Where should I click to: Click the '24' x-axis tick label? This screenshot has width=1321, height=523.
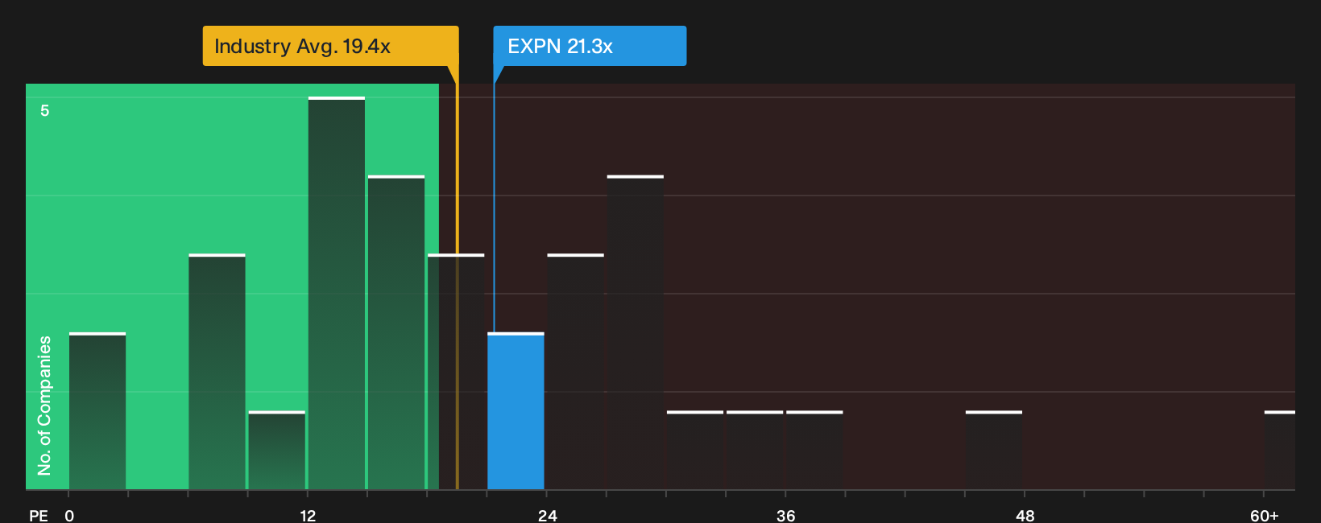pos(548,515)
